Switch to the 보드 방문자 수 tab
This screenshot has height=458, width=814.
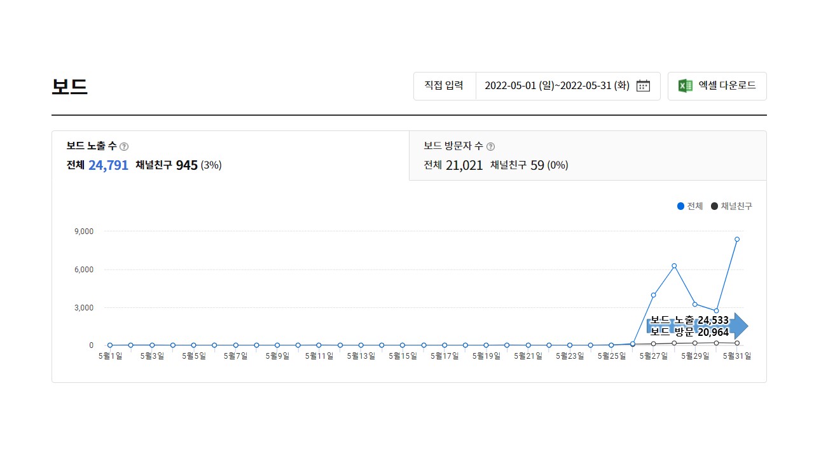point(588,156)
